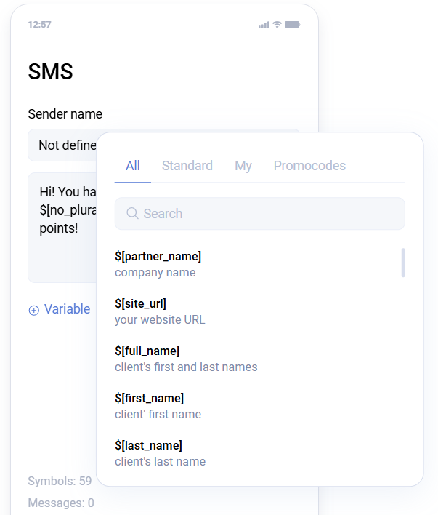This screenshot has width=438, height=515.
Task: Insert the $[partner_name] variable
Action: 158,263
